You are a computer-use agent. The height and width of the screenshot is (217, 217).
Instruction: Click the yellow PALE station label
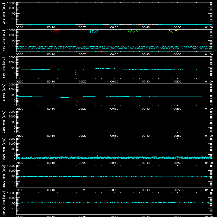pyautogui.click(x=173, y=32)
